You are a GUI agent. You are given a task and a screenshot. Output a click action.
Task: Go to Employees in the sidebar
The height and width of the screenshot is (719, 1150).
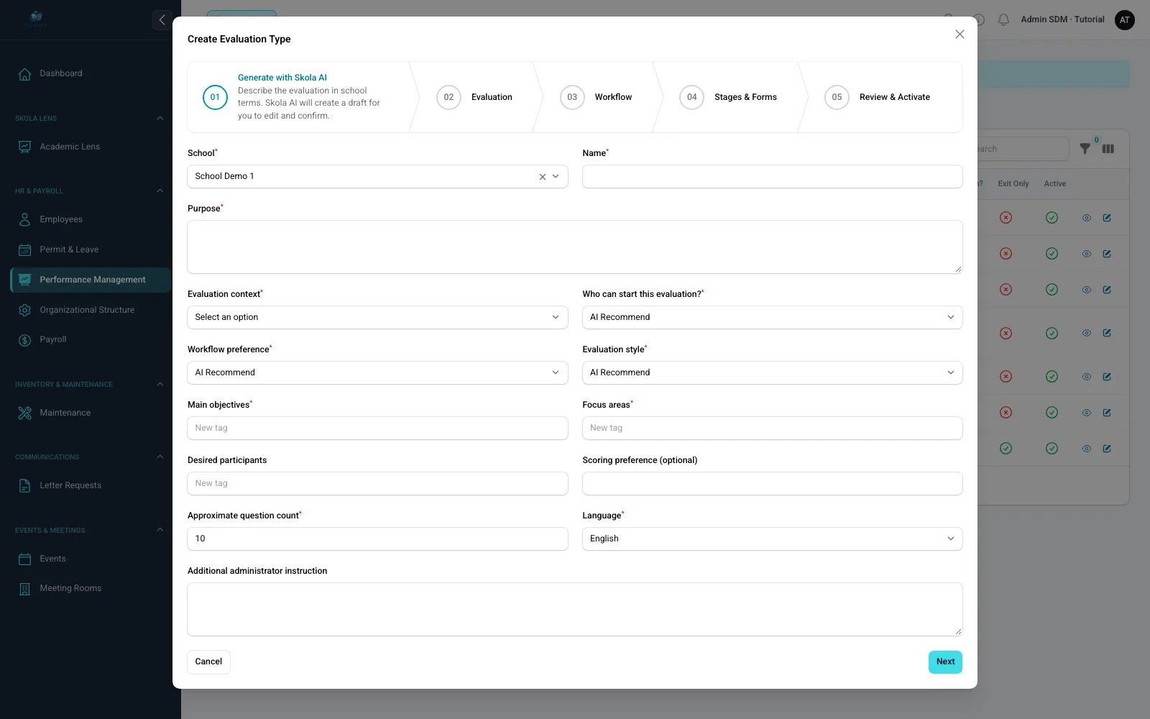(91, 219)
